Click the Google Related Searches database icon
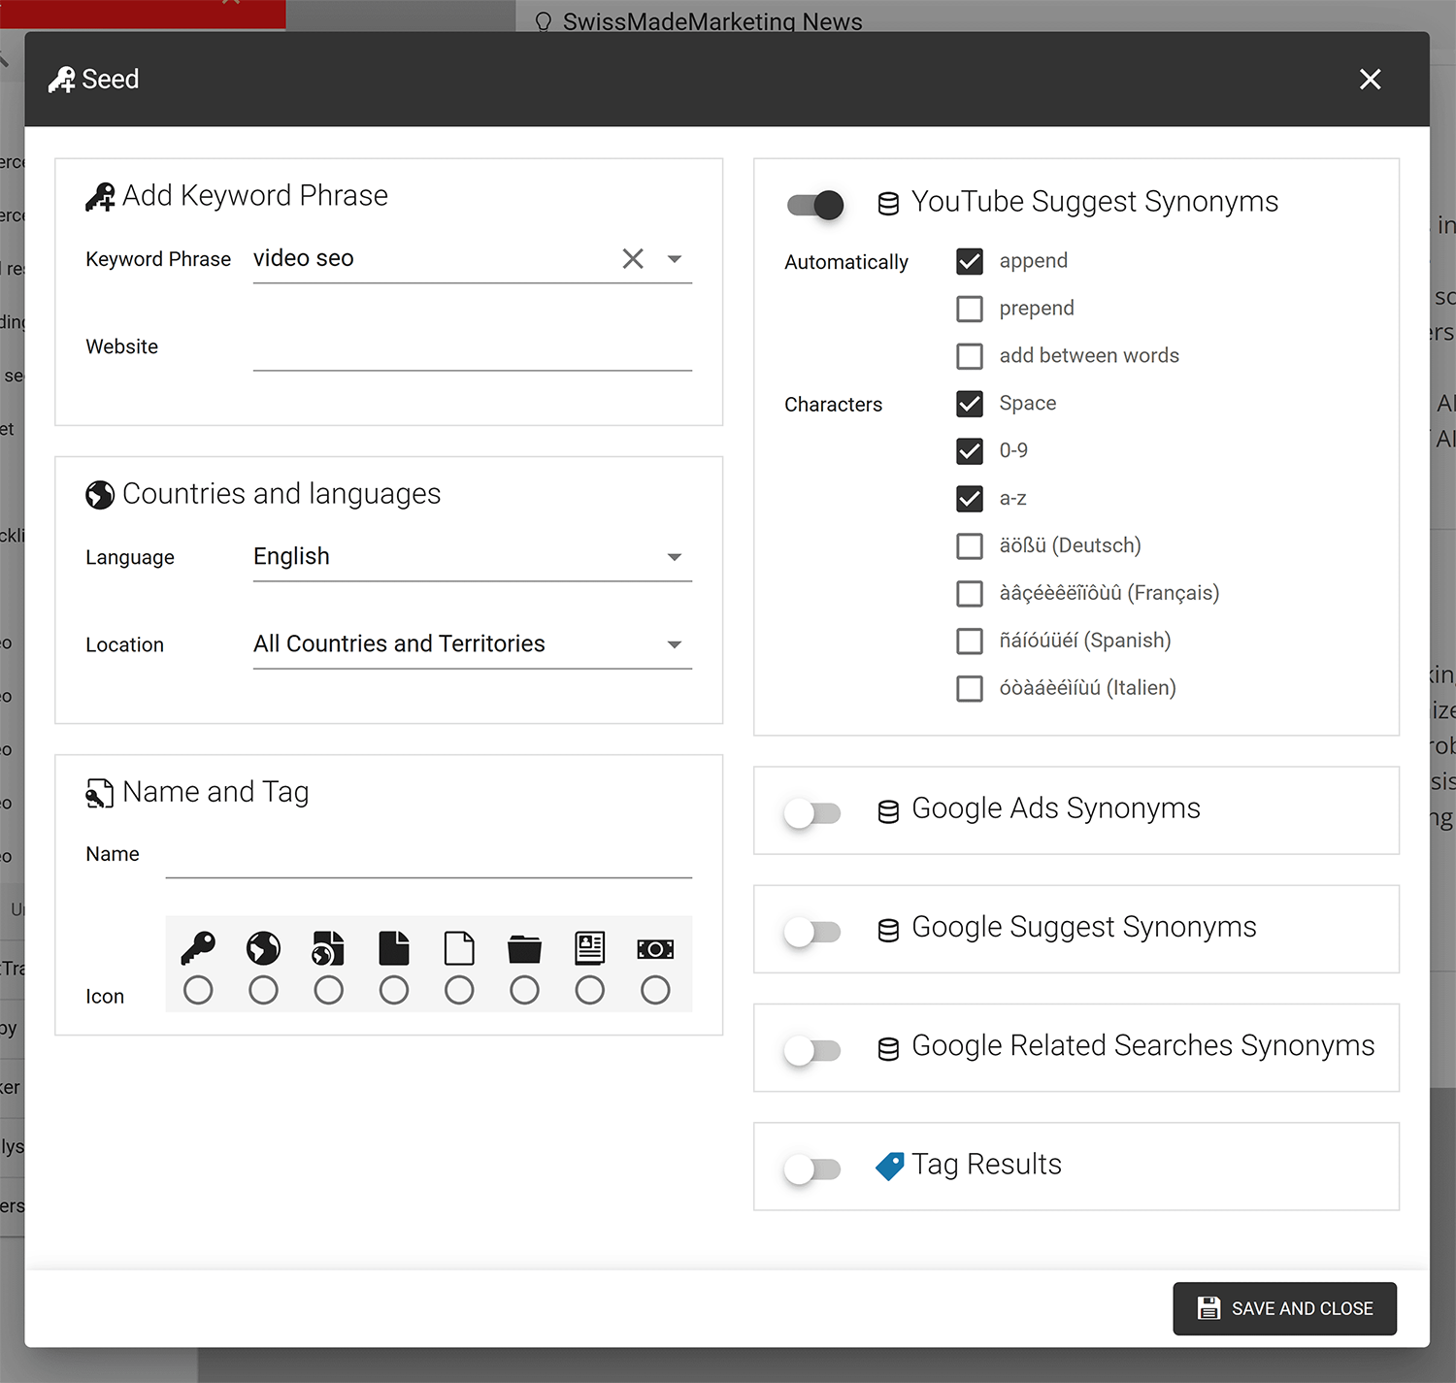Image resolution: width=1456 pixels, height=1383 pixels. point(888,1049)
